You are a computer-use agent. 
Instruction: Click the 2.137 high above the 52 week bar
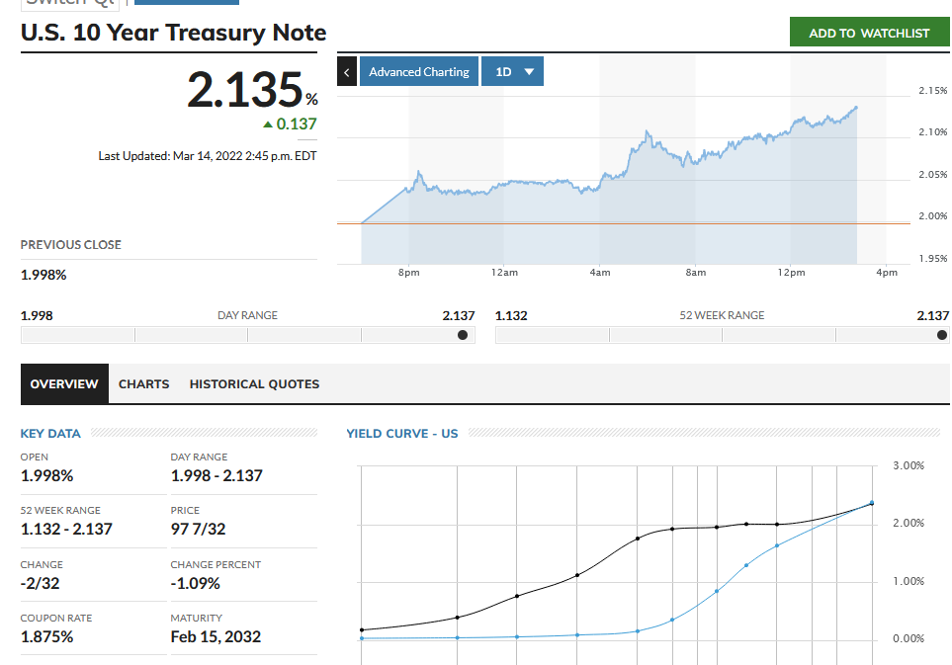(x=933, y=315)
